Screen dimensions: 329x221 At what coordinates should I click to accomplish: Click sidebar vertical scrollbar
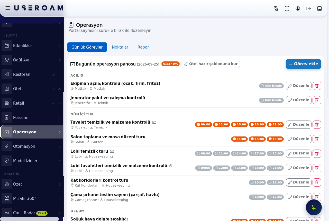click(x=63, y=134)
